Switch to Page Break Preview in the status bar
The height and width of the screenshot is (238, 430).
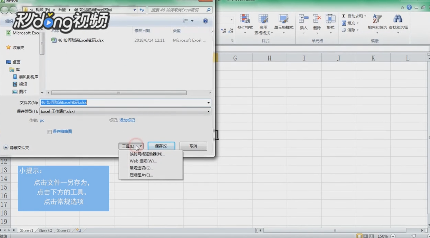(372, 236)
